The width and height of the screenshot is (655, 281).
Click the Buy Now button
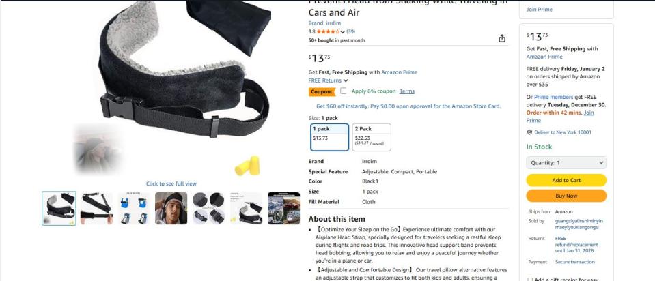point(566,196)
